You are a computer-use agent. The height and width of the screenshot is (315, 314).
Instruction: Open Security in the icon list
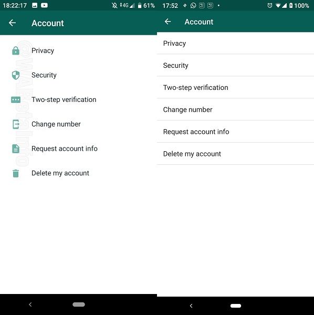(78, 75)
